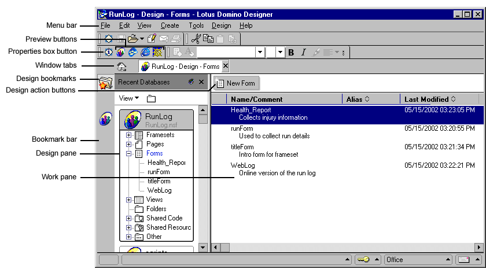Select the RunLog.nsf database header
This screenshot has height=269, width=486.
click(x=157, y=120)
